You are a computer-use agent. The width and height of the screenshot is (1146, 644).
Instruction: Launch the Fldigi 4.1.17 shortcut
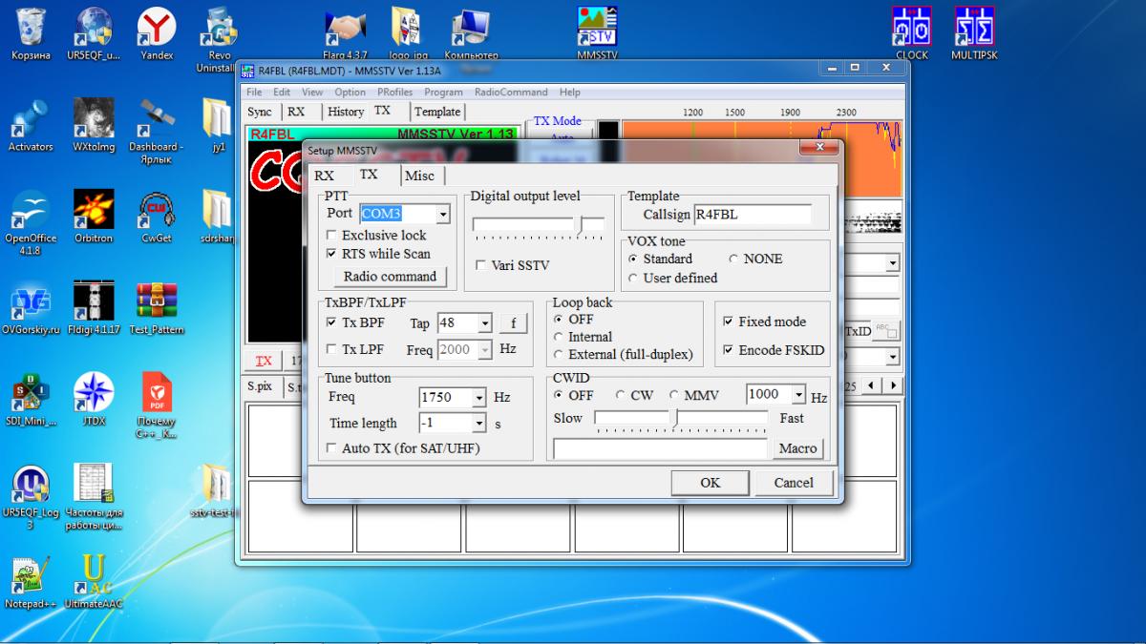[x=94, y=301]
